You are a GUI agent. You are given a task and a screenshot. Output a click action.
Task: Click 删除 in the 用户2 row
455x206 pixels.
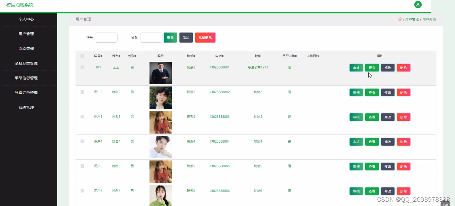point(404,92)
